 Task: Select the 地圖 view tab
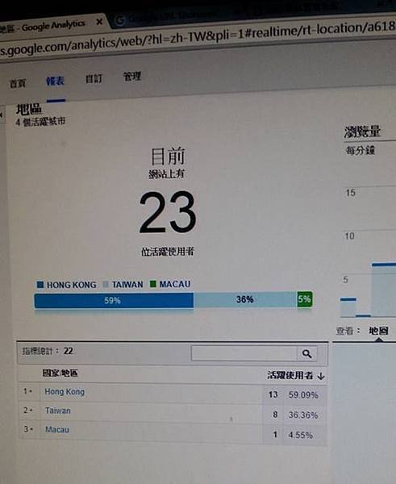tap(379, 331)
